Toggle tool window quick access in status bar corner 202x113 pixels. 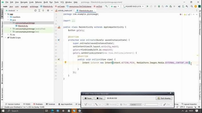[x=2, y=107]
